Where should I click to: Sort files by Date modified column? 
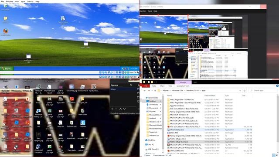click(210, 96)
